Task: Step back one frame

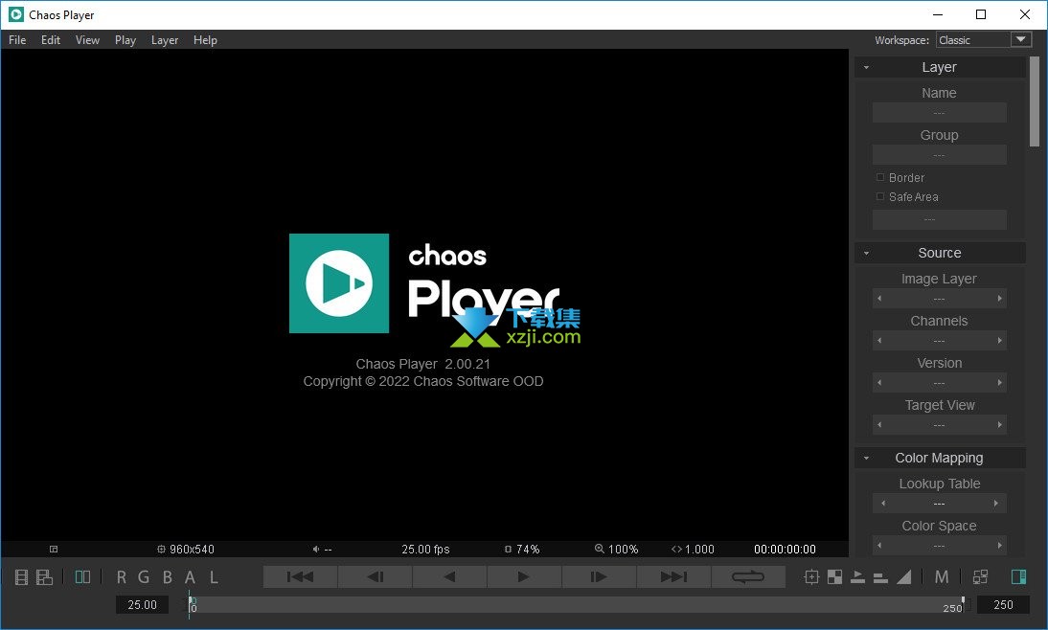Action: 375,576
